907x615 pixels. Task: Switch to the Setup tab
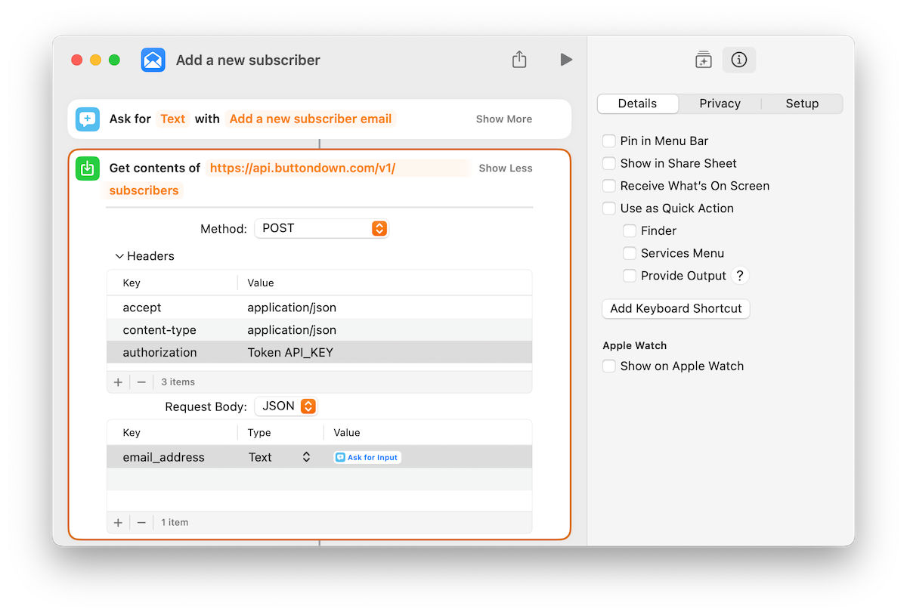pyautogui.click(x=802, y=104)
